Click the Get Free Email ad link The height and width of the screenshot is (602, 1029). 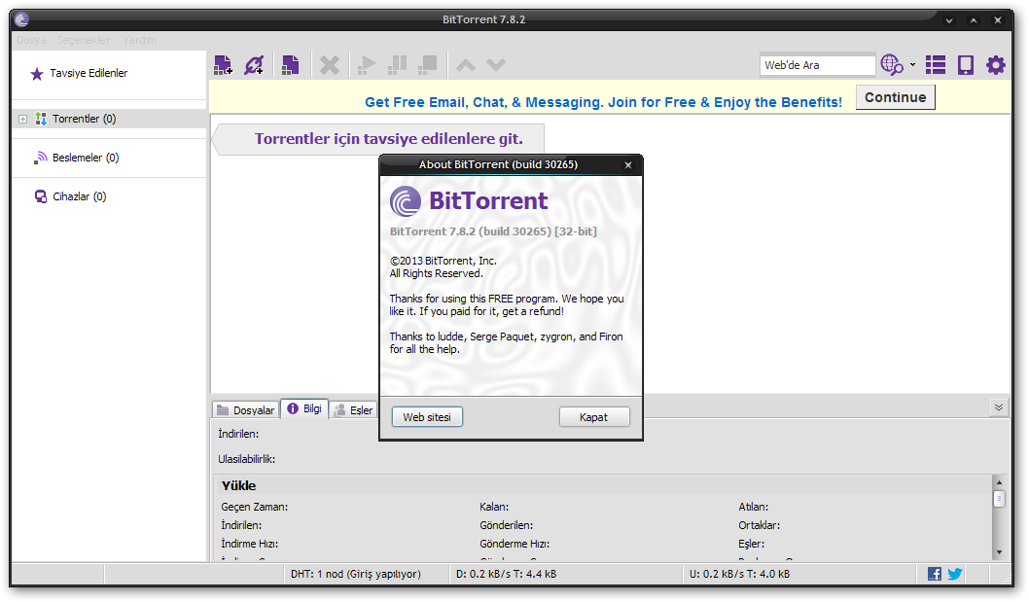click(603, 102)
